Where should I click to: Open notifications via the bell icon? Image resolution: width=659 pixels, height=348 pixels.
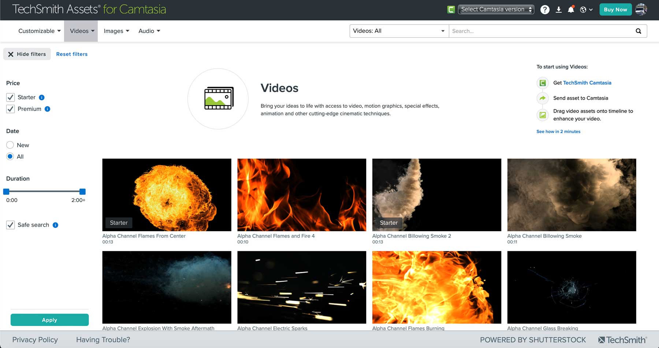pyautogui.click(x=571, y=10)
